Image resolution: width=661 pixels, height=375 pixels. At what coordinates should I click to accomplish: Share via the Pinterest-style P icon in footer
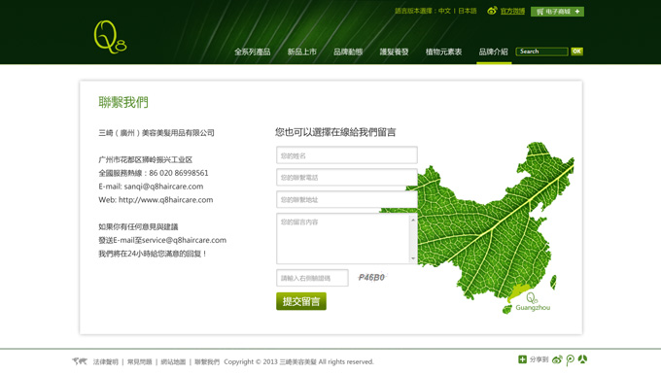570,359
